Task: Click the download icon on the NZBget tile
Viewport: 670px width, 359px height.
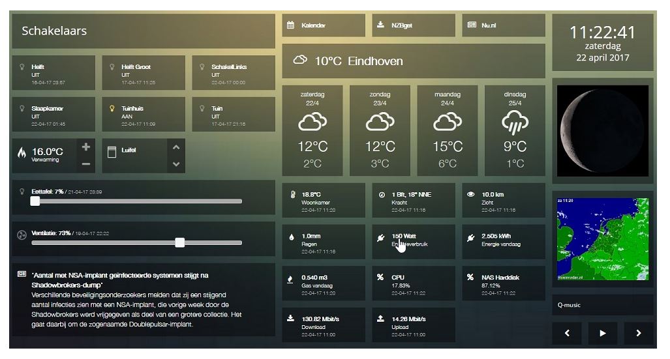Action: pos(381,25)
